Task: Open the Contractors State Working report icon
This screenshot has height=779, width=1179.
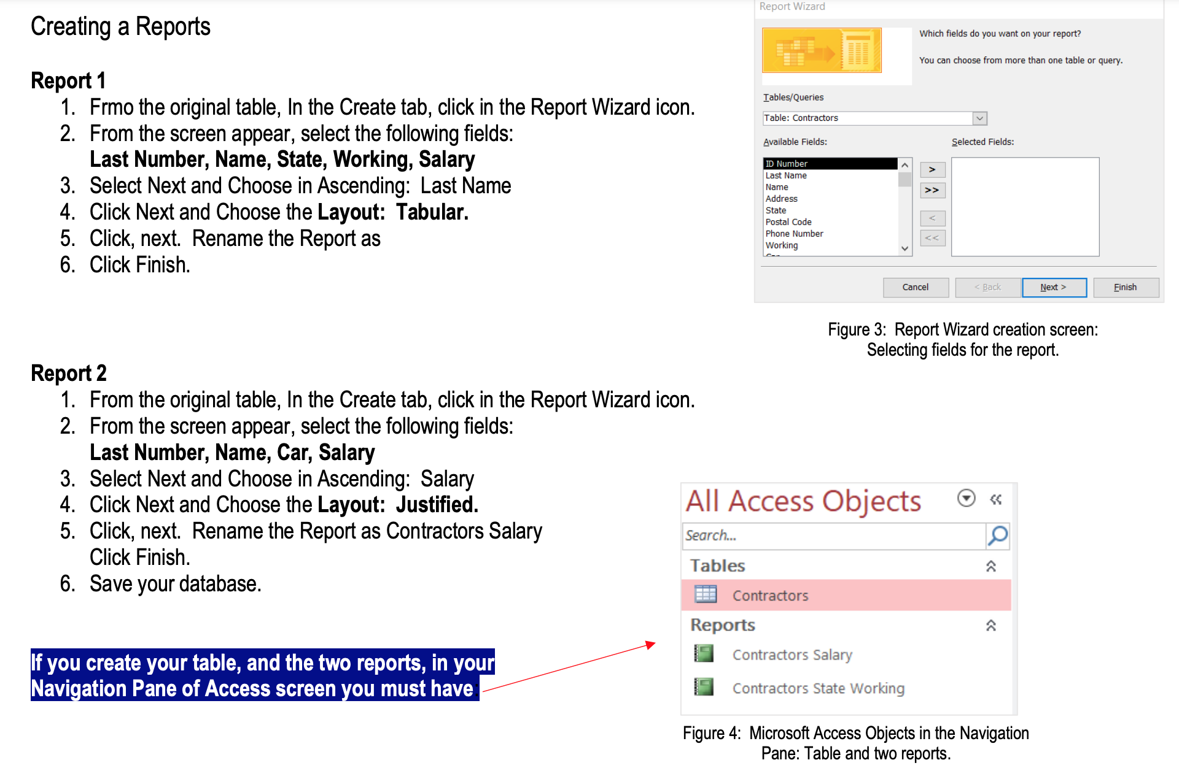Action: pyautogui.click(x=704, y=687)
